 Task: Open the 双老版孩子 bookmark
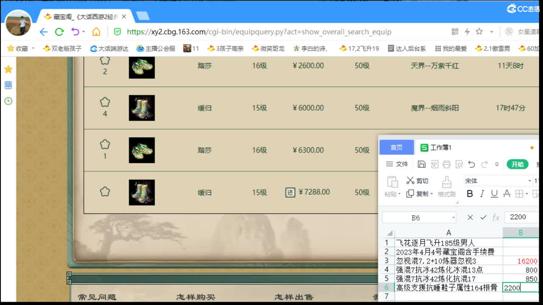tap(62, 49)
